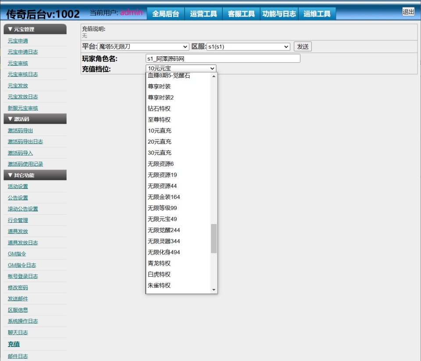Go to 行会管理 page
The image size is (421, 361).
tap(18, 220)
